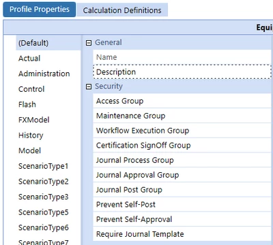The image size is (273, 245).
Task: Select the (Default) scenario type
Action: tap(48, 43)
